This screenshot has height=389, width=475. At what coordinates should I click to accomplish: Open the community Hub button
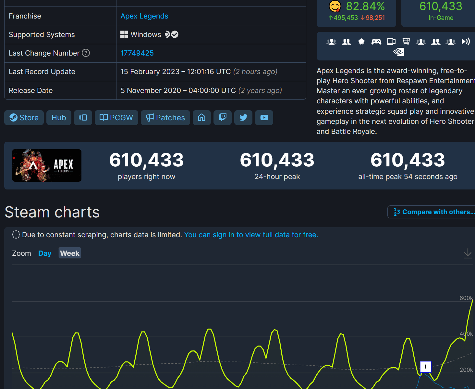[x=59, y=118]
